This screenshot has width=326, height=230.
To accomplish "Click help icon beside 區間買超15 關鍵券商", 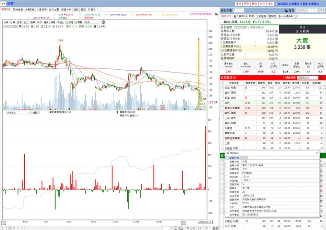I will pyautogui.click(x=283, y=78).
